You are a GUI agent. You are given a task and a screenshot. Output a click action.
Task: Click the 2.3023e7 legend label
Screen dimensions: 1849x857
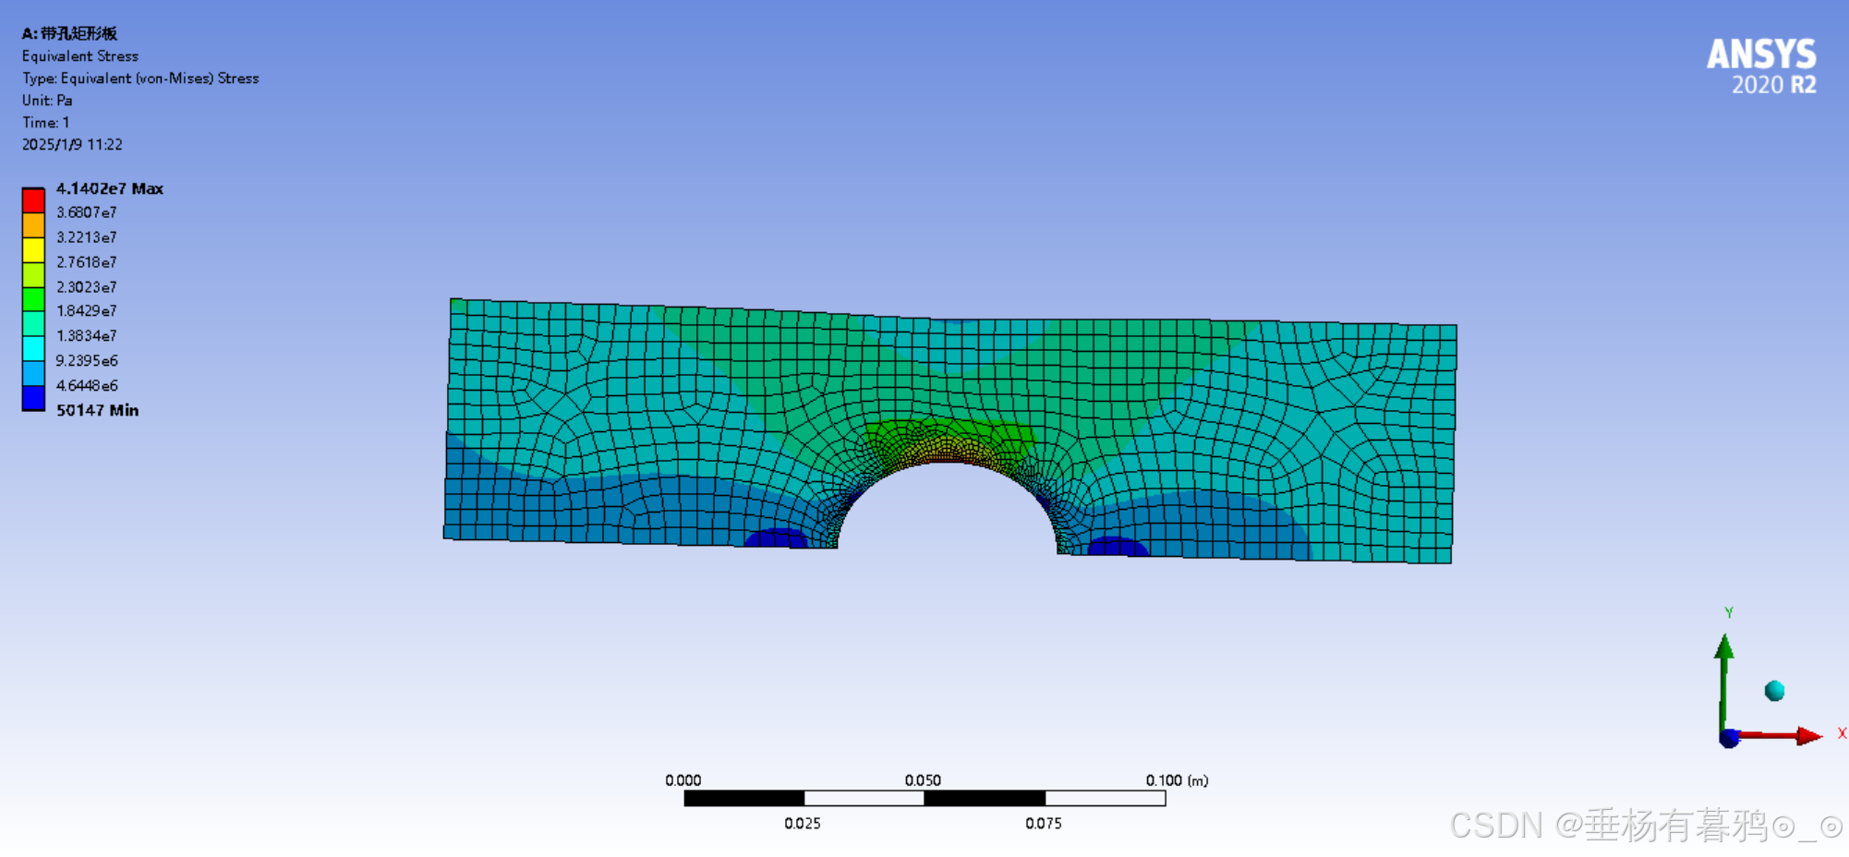86,287
